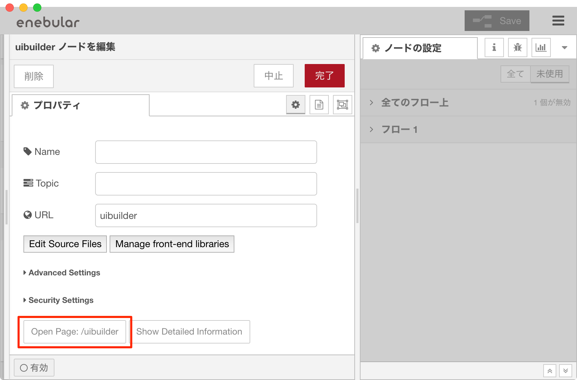Open node appearance settings icon tab
577x380 pixels.
pos(343,105)
